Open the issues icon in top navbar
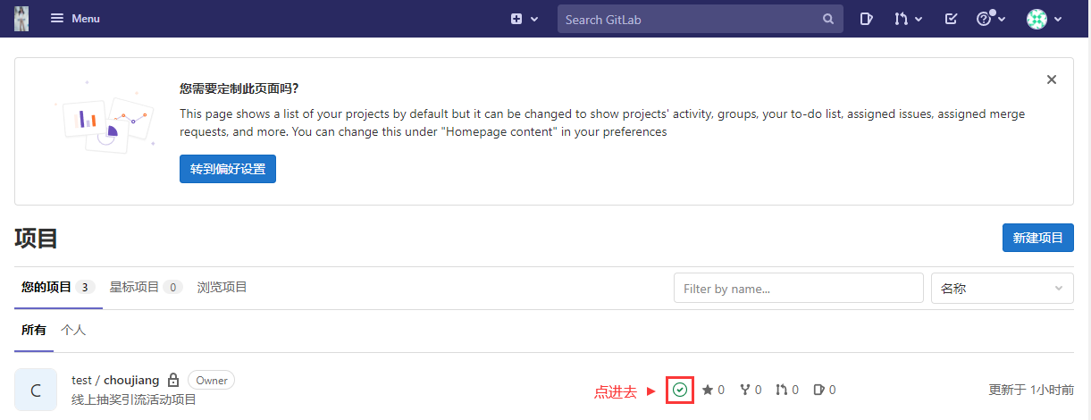The height and width of the screenshot is (420, 1091). pyautogui.click(x=866, y=19)
